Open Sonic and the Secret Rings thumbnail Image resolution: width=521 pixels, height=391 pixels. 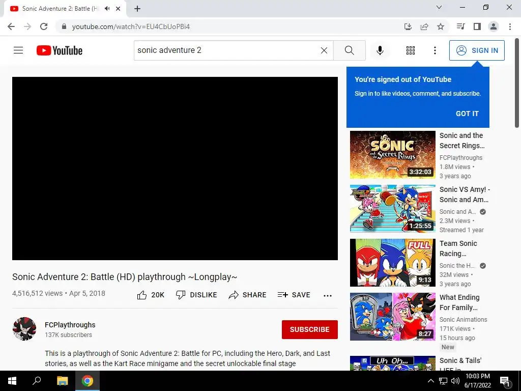(392, 155)
